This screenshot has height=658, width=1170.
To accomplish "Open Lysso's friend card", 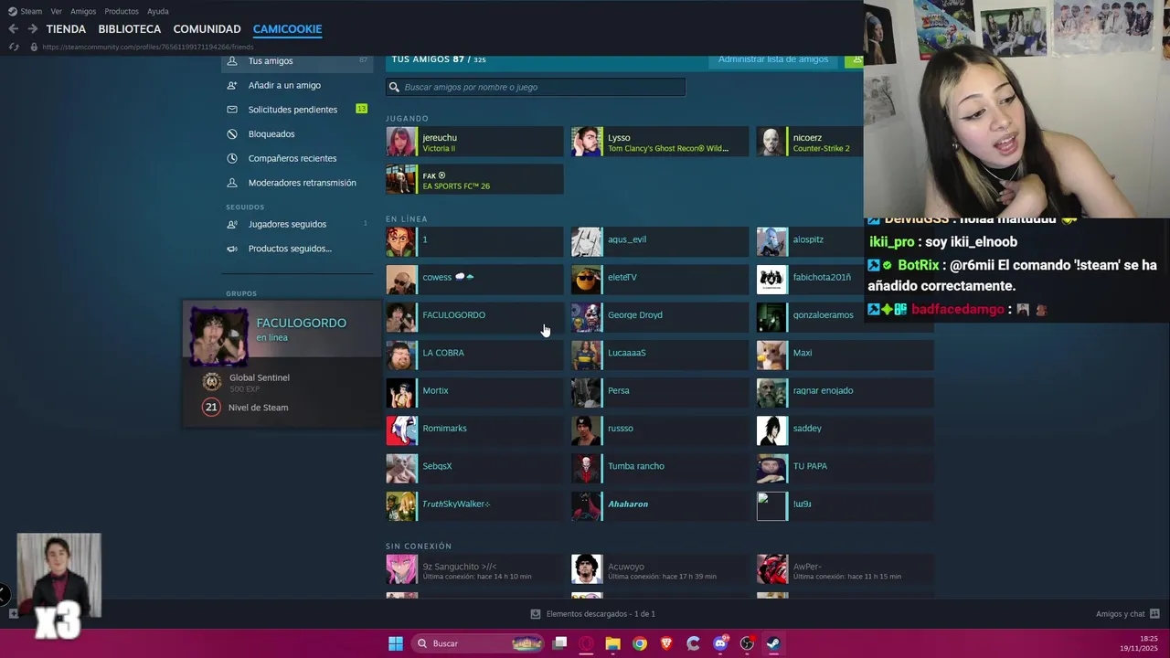I will point(659,142).
